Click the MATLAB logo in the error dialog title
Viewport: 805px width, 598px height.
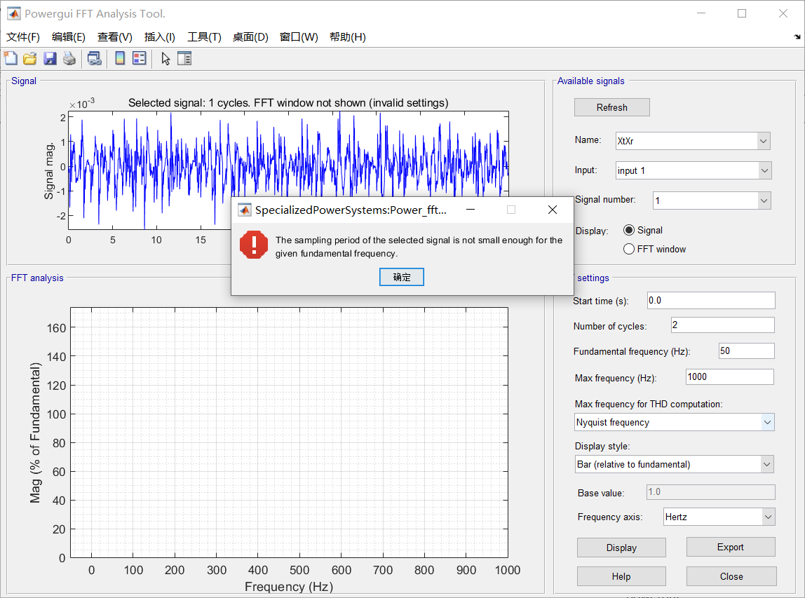click(x=244, y=210)
